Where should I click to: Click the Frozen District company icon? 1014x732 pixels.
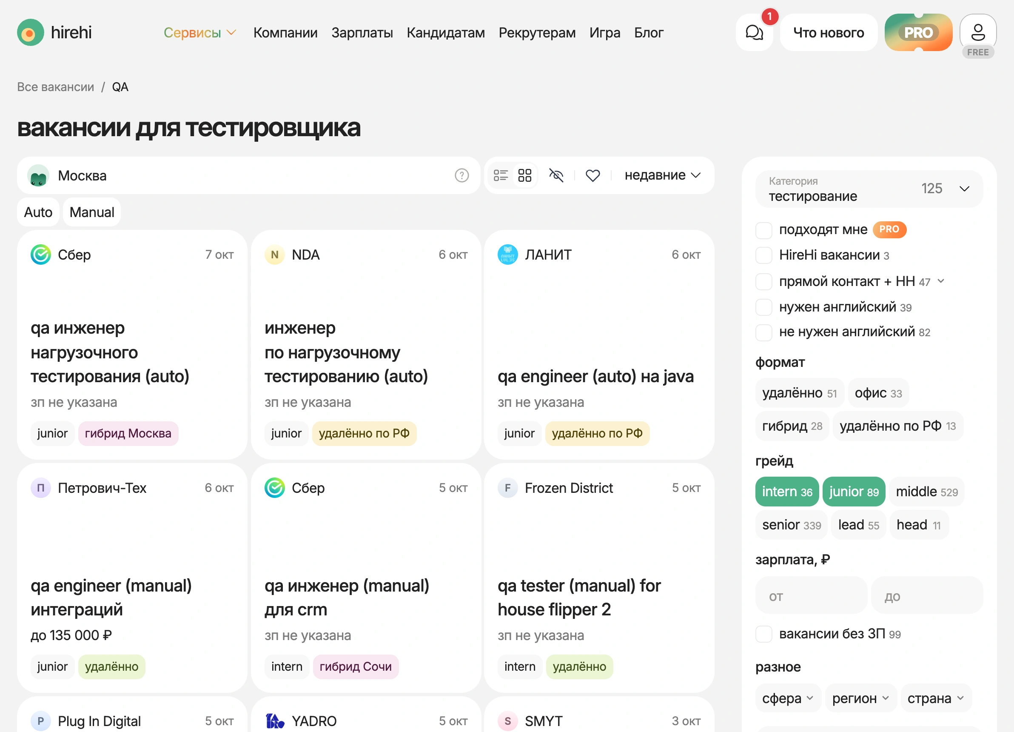tap(508, 488)
